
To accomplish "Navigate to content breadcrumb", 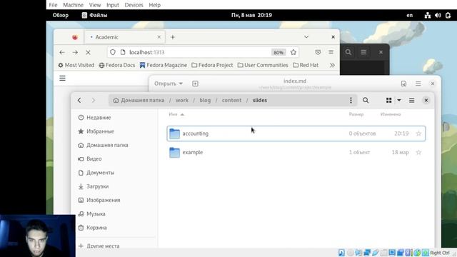I will 231,100.
